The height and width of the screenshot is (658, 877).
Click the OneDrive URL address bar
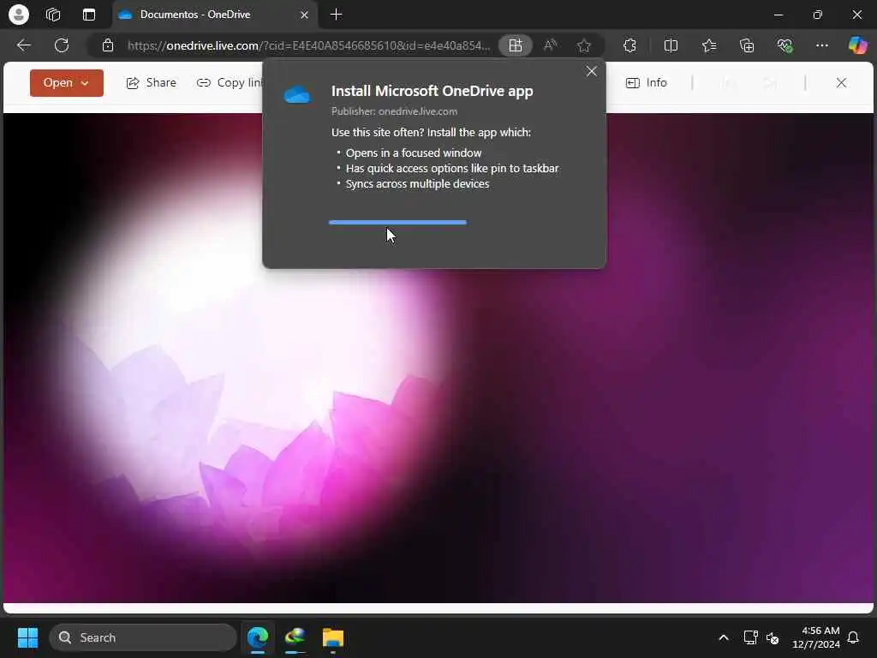pyautogui.click(x=308, y=45)
